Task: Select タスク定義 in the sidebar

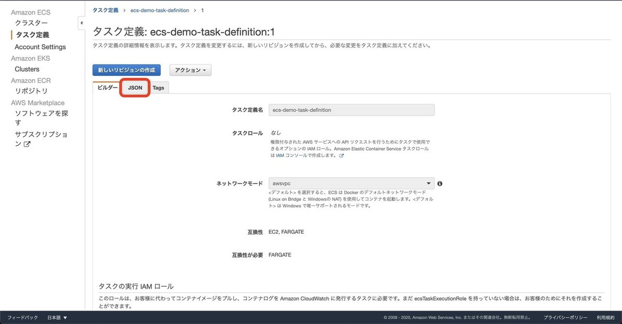Action: coord(33,35)
